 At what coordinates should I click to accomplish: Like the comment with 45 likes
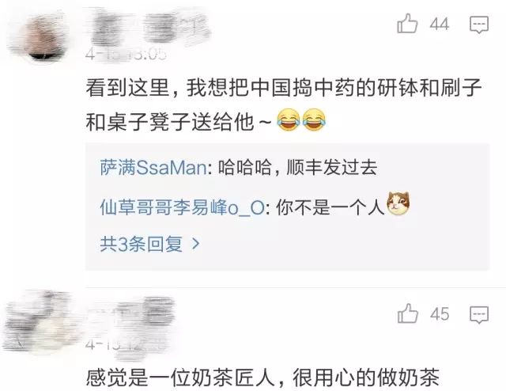(x=408, y=313)
